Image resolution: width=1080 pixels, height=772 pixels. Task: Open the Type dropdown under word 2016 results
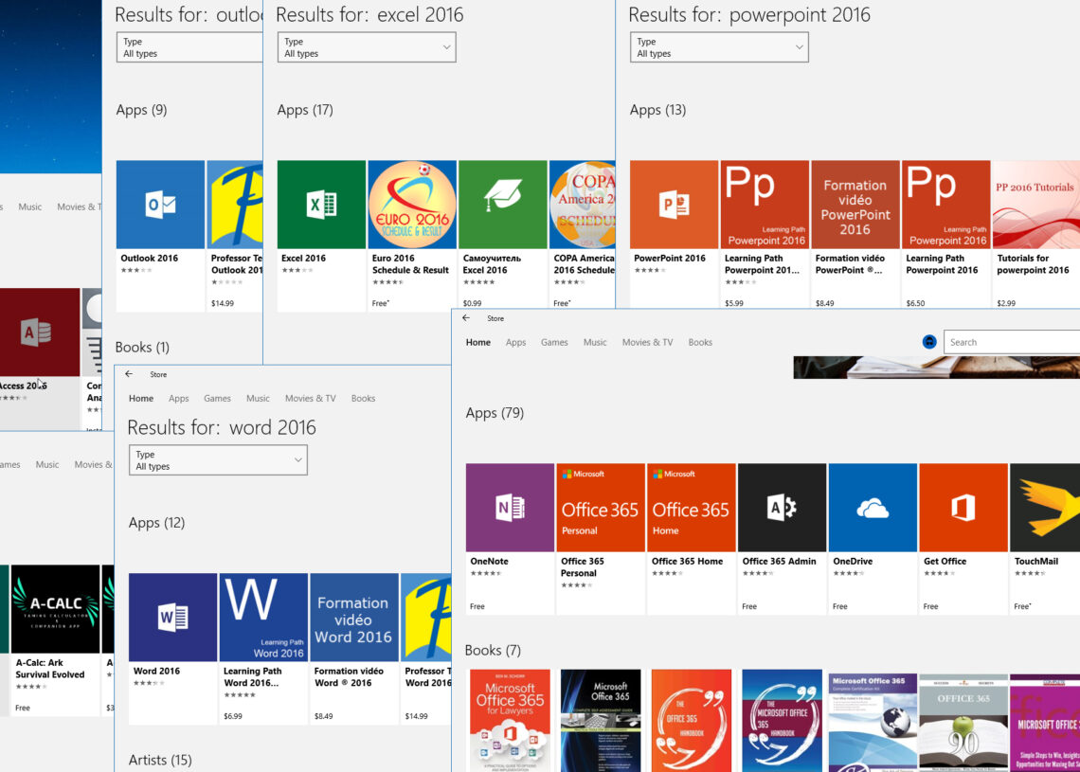218,460
